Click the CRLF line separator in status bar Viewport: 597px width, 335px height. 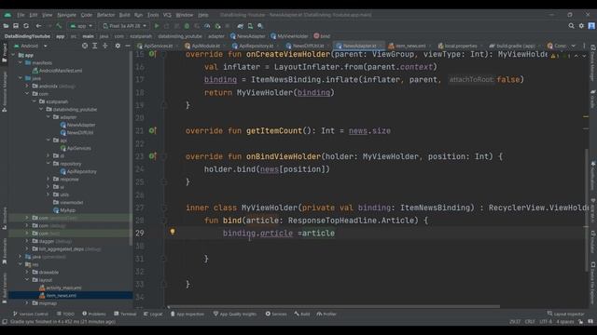(x=530, y=322)
